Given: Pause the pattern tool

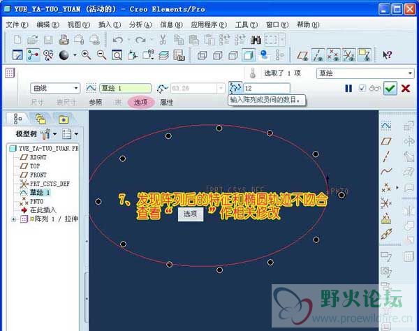Looking at the screenshot, I should [348, 89].
